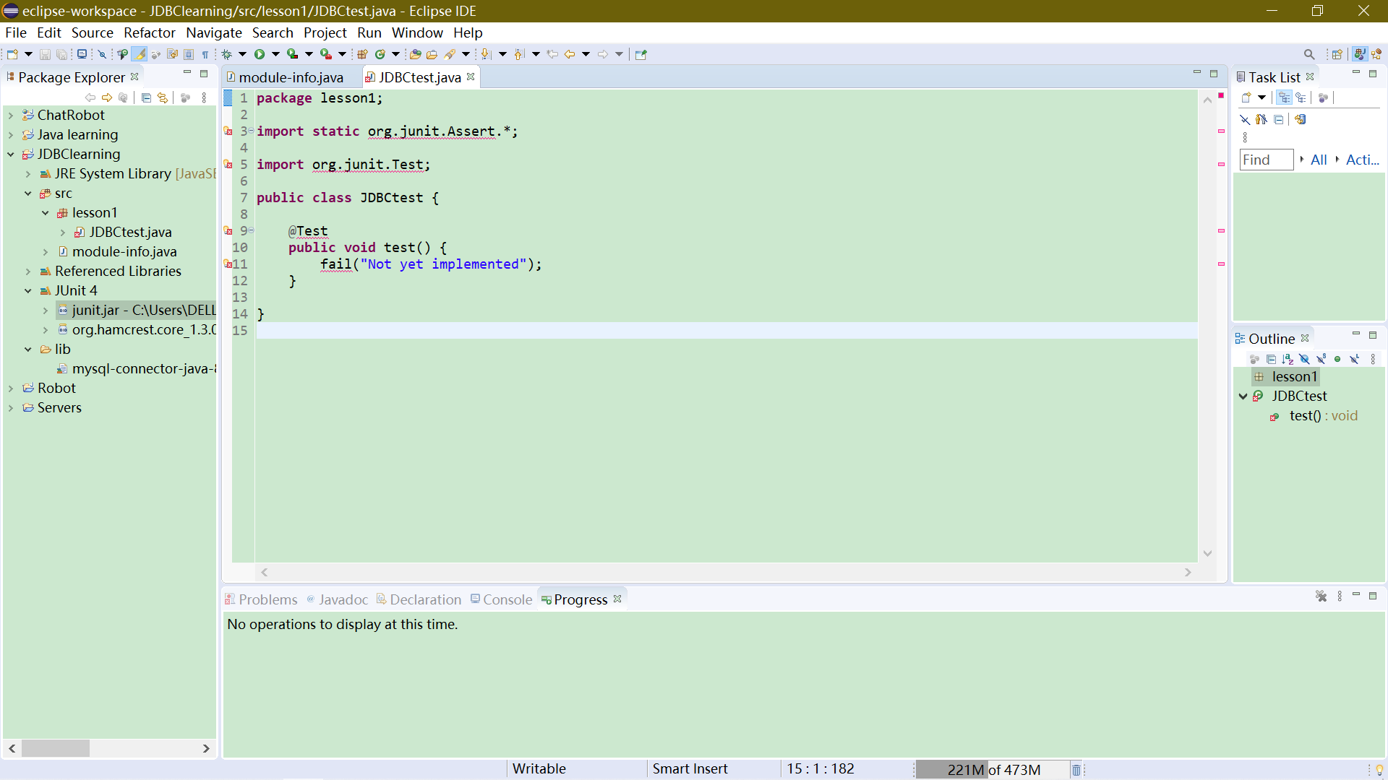The height and width of the screenshot is (780, 1388).
Task: Open the New Task dropdown arrow
Action: coord(1262,97)
